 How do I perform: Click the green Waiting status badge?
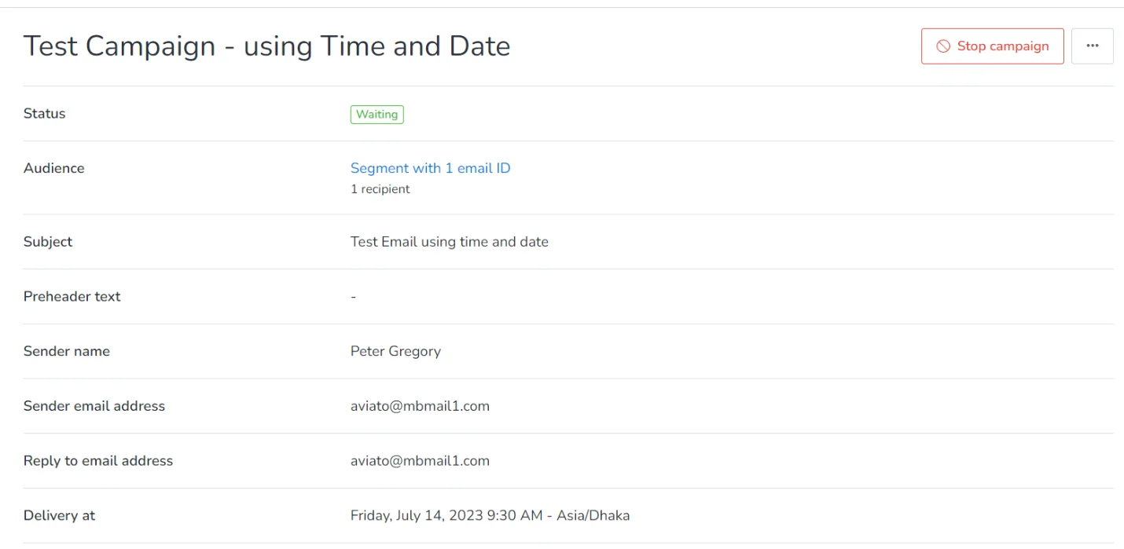pyautogui.click(x=377, y=115)
